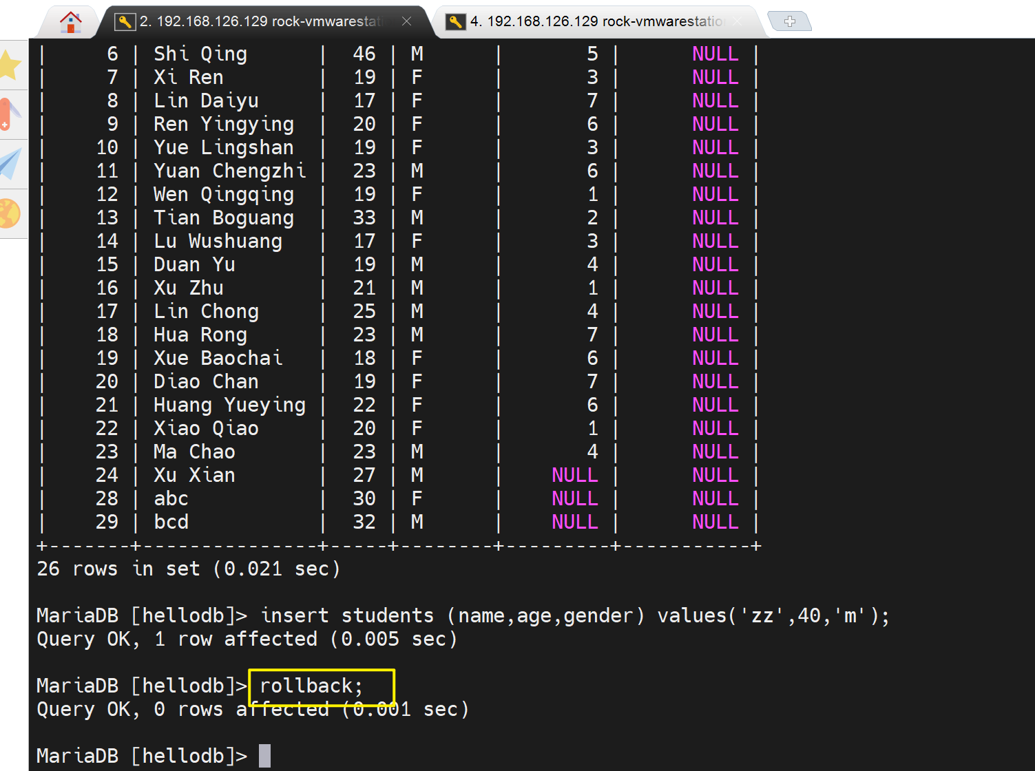Open the Sftp globe sidebar icon

point(10,213)
